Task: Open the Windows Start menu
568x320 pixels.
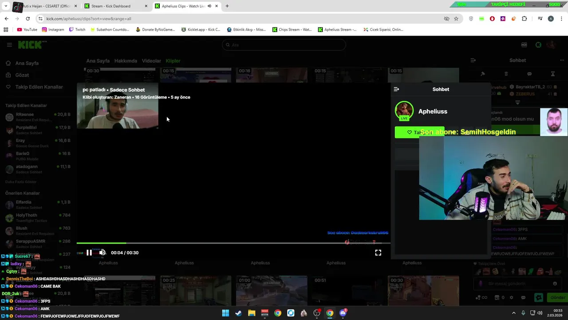Action: click(x=225, y=313)
